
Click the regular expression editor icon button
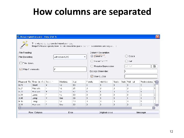[155, 66]
